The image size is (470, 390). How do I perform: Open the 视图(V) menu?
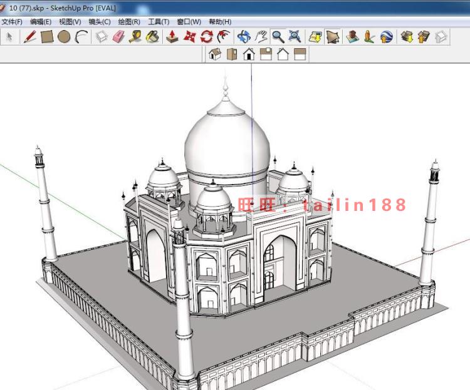(x=70, y=22)
